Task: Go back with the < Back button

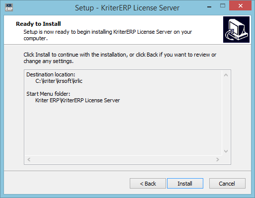Action: (148, 183)
